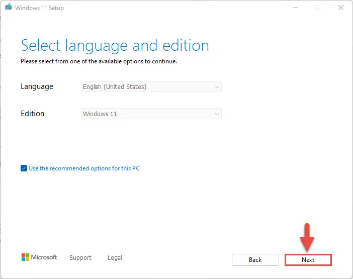Click the Microsoft logo
Viewport: 353px width, 279px height.
pyautogui.click(x=39, y=257)
